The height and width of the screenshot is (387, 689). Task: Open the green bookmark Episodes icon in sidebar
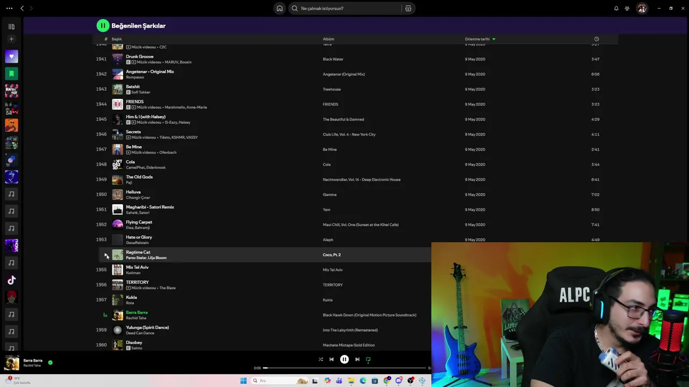click(x=11, y=74)
